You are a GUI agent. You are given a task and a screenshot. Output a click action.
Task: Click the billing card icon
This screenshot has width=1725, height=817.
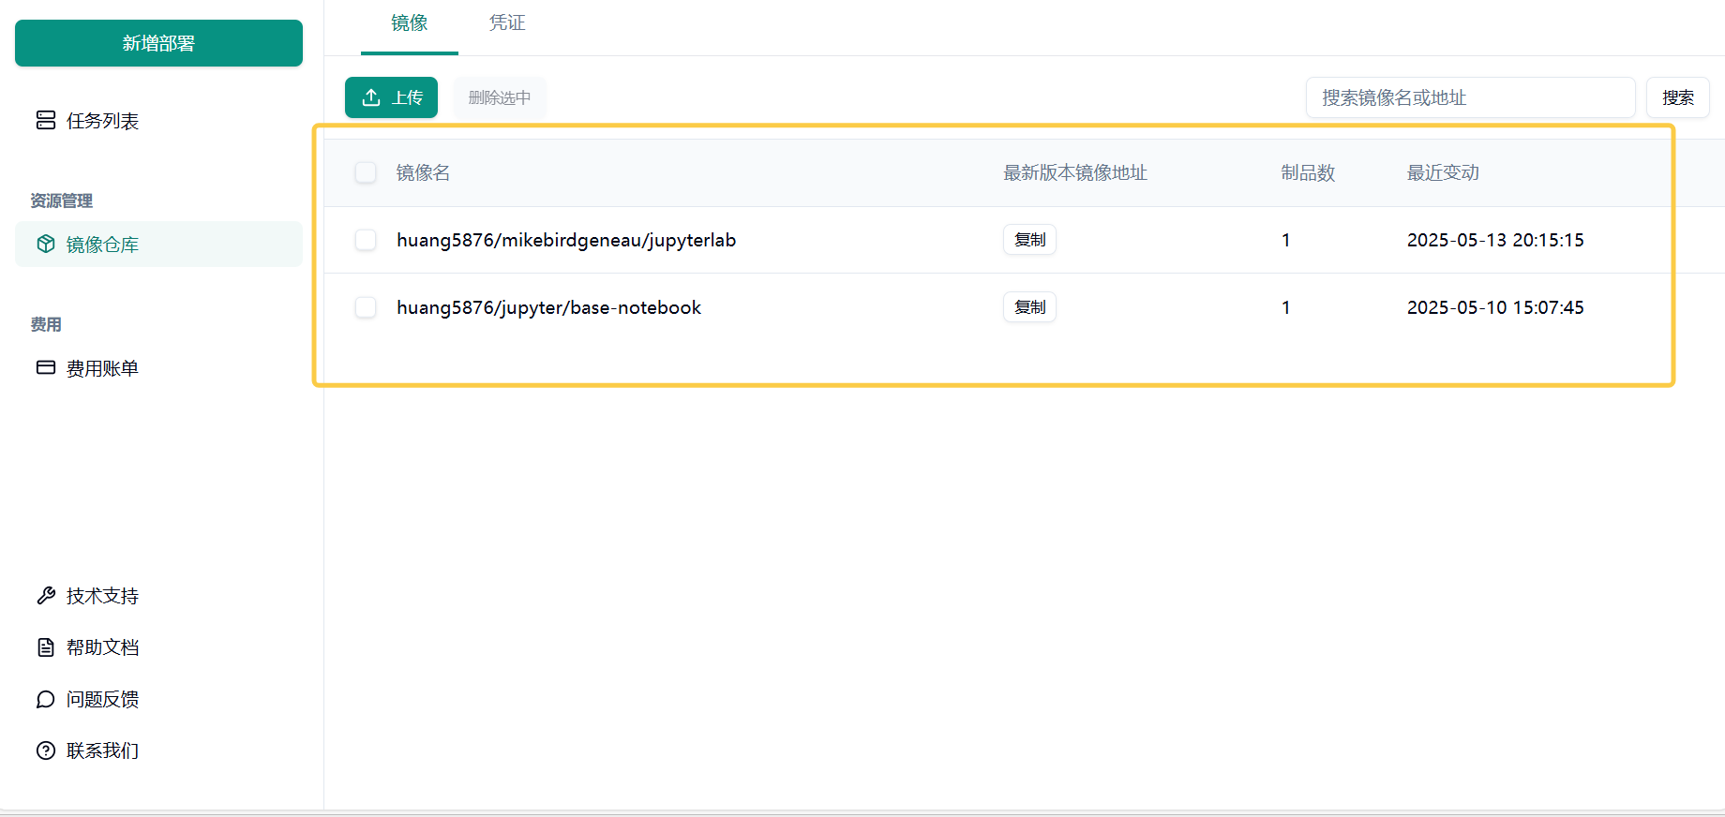point(45,367)
